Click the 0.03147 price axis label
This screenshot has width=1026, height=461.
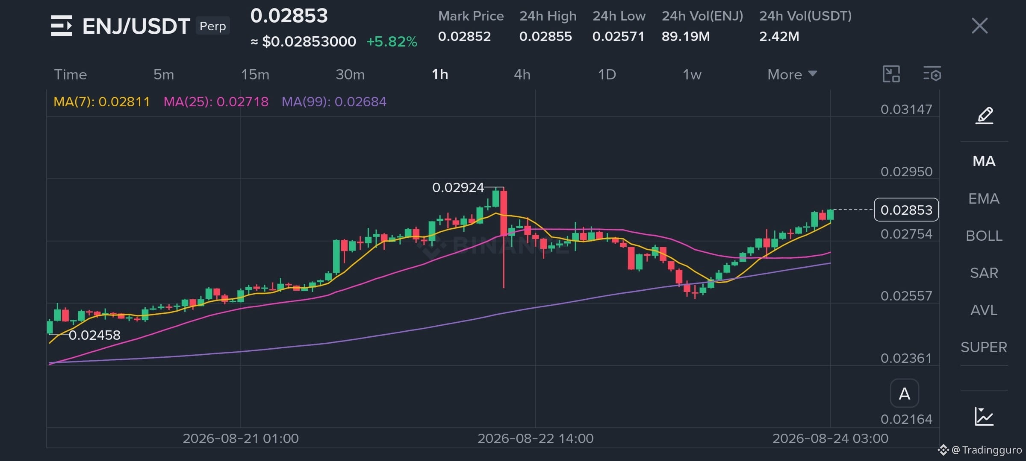(906, 109)
